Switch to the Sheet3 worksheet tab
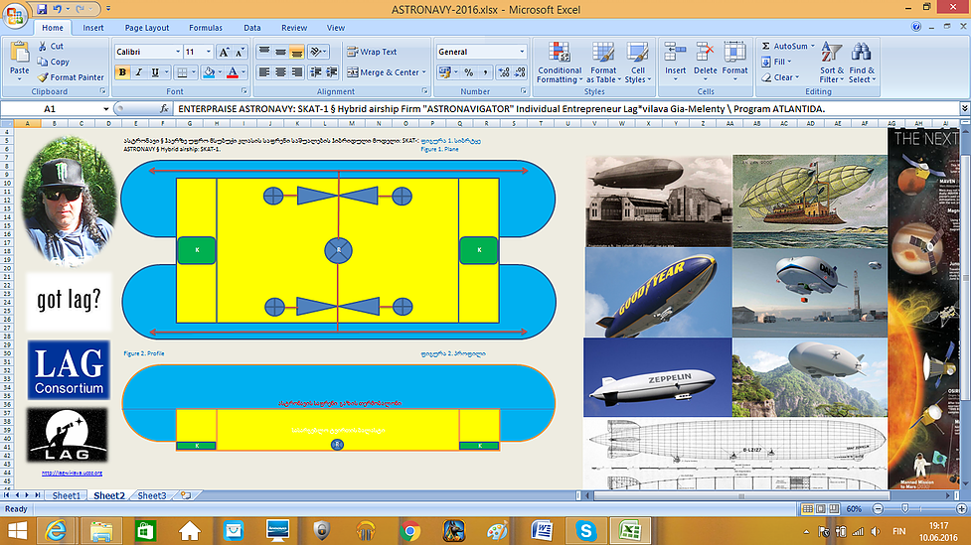 pos(152,495)
